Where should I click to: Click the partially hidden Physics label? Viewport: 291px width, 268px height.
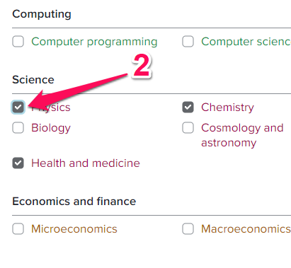(51, 107)
